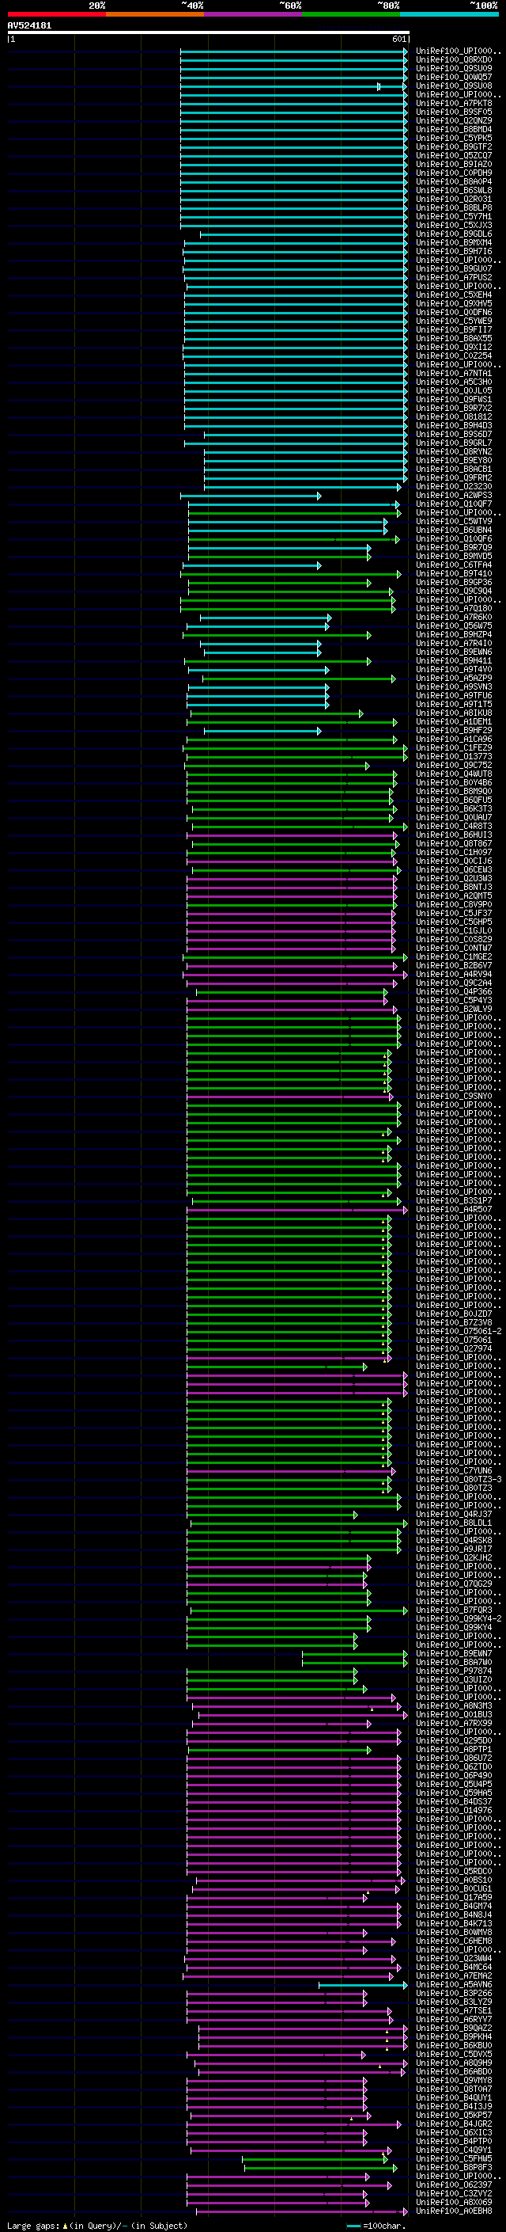Open hit UniRef100_O23230
The width and height of the screenshot is (506, 2232).
(454, 486)
